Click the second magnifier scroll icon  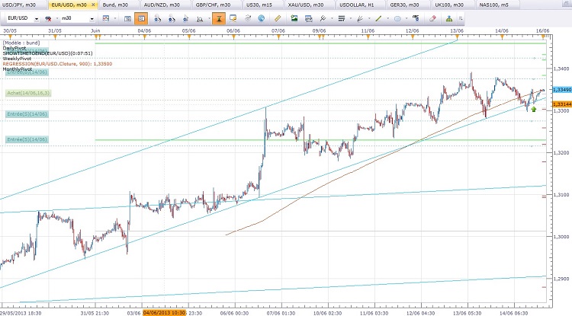[172, 18]
